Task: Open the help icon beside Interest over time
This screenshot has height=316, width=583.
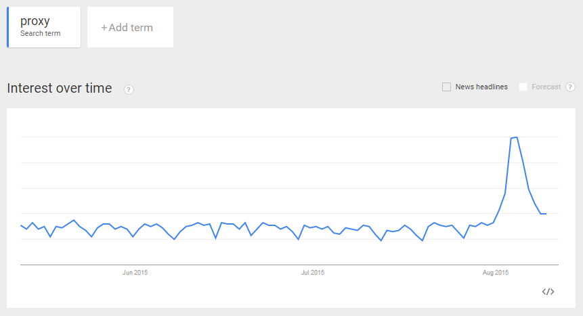Action: pos(129,89)
